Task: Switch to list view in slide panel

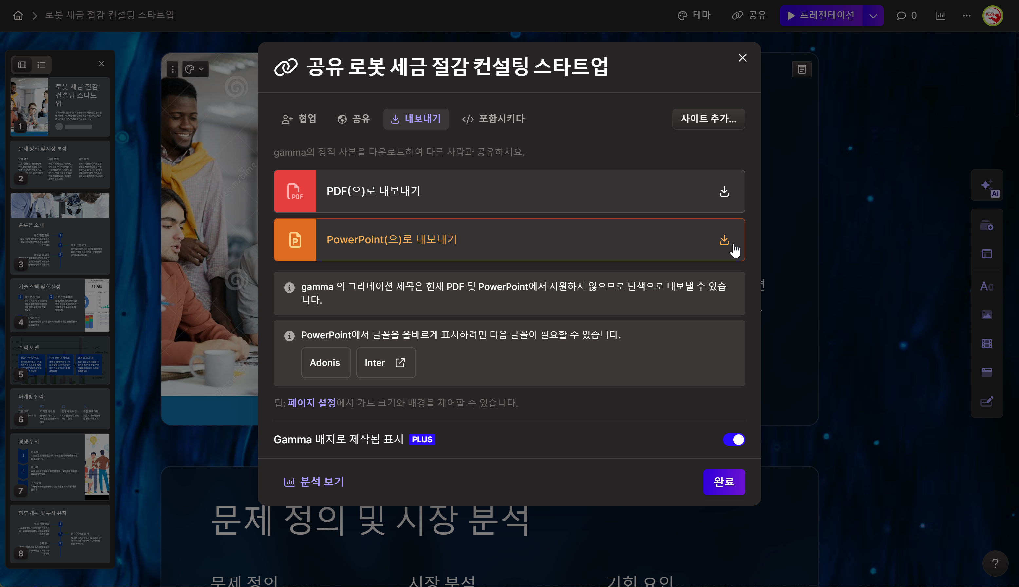Action: pos(41,65)
